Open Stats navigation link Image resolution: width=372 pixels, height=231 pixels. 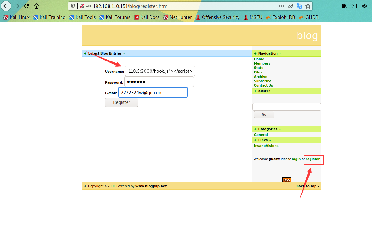tap(258, 68)
